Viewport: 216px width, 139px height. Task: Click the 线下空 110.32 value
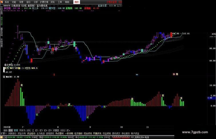tap(57, 8)
